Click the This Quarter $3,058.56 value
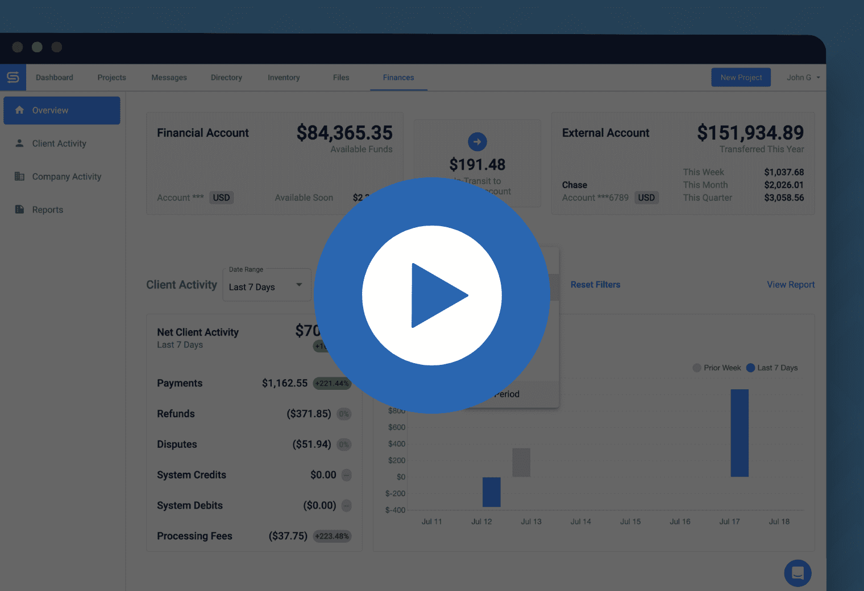The image size is (864, 591). [x=784, y=198]
